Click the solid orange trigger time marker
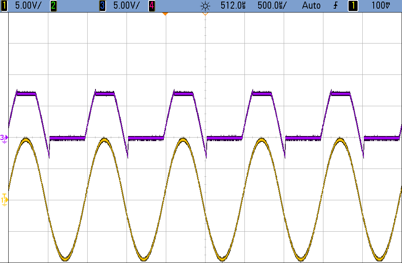Viewport: 402px width, 263px height. (x=165, y=14)
